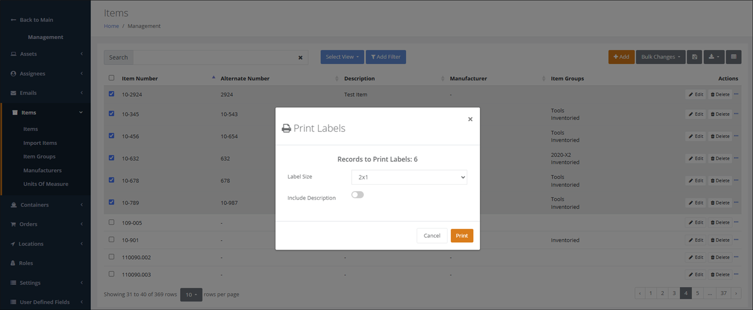This screenshot has width=753, height=310.
Task: Expand the Emails sidebar section
Action: tap(46, 93)
